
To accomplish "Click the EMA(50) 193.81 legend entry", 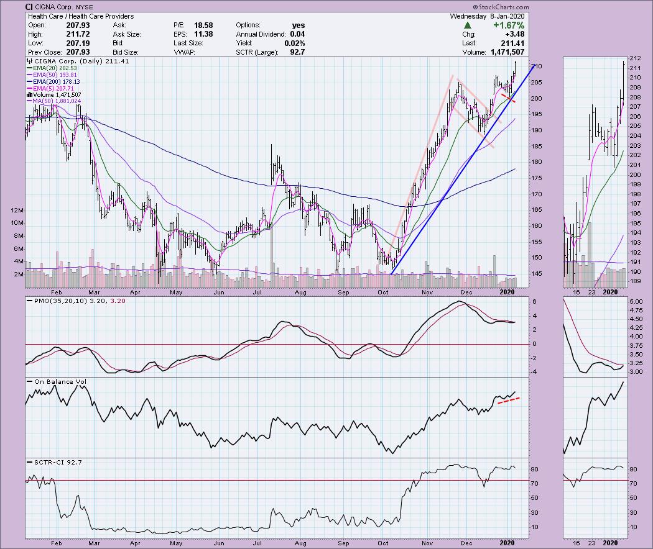I will [52, 75].
